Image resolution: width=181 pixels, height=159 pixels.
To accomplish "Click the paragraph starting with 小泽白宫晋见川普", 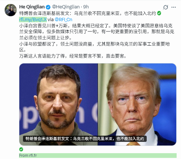I will (97, 32).
